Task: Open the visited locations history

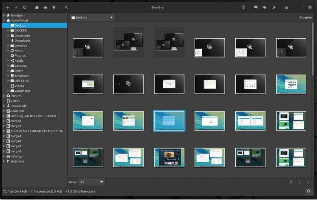Action: (25, 7)
